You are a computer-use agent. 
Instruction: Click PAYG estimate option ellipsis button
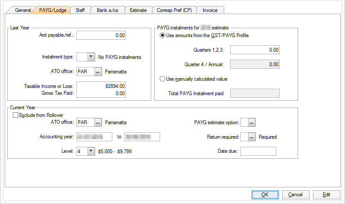point(251,123)
